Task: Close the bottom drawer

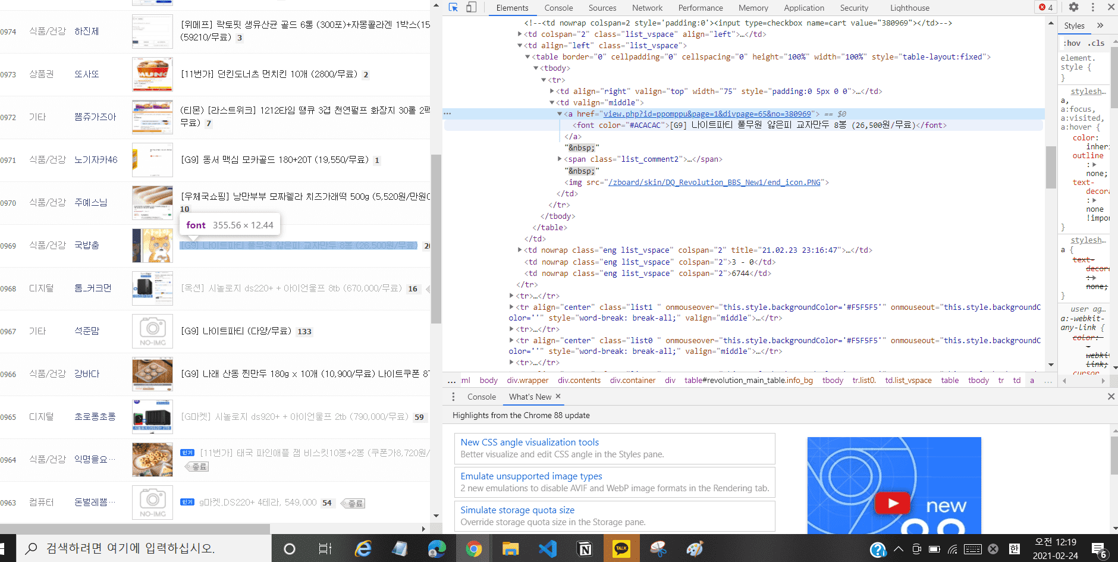Action: click(1111, 397)
